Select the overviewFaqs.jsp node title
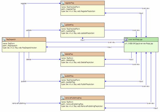The width and height of the screenshot is (160, 112). click(x=135, y=39)
